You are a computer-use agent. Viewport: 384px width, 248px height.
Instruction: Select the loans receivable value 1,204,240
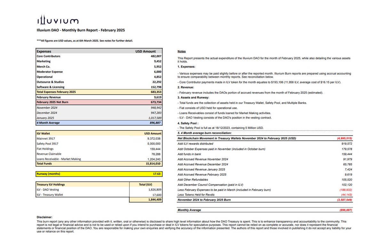pos(154,159)
